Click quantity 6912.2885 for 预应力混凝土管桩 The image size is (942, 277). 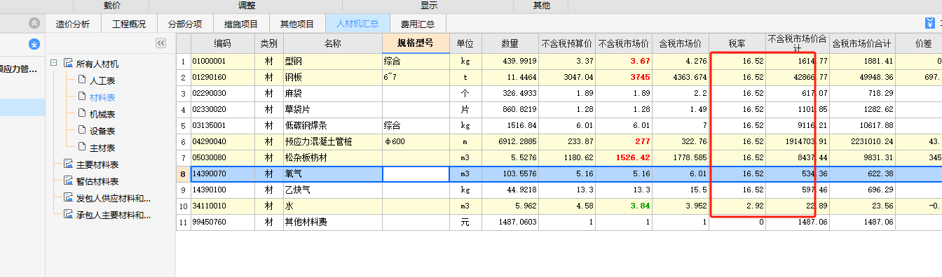tap(510, 141)
